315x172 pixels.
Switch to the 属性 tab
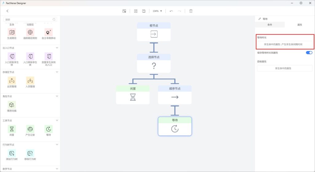click(x=299, y=25)
